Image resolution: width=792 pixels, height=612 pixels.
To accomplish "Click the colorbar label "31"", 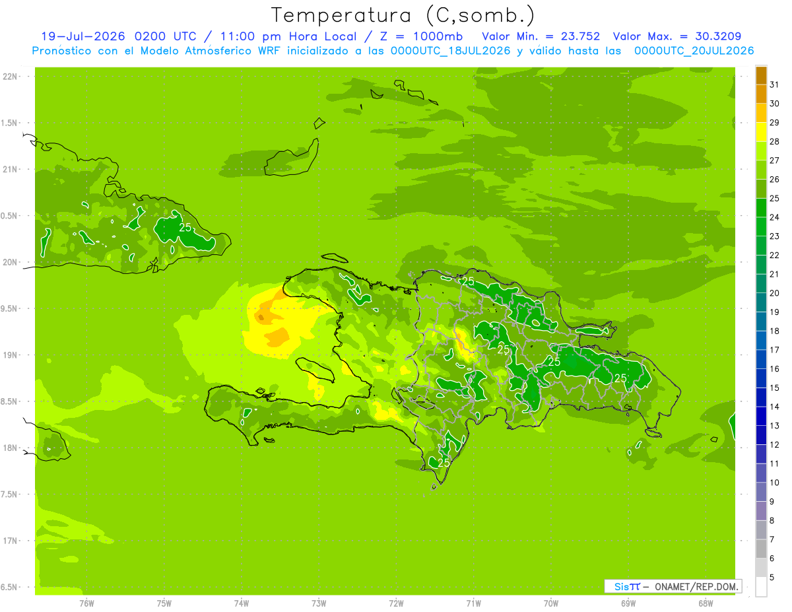I will coord(774,84).
